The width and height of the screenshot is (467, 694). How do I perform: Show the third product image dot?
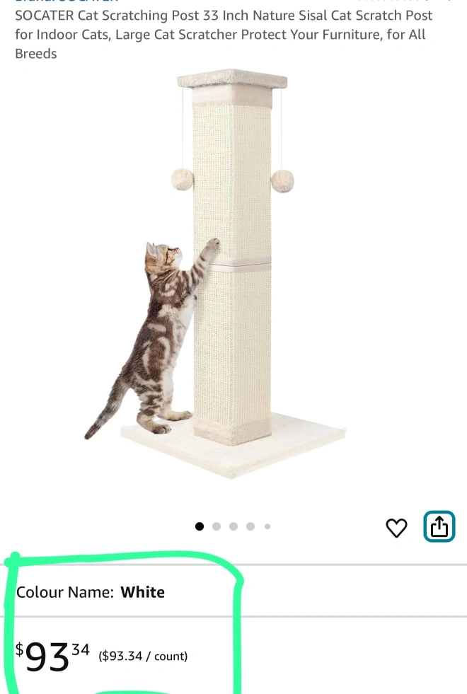coord(233,526)
